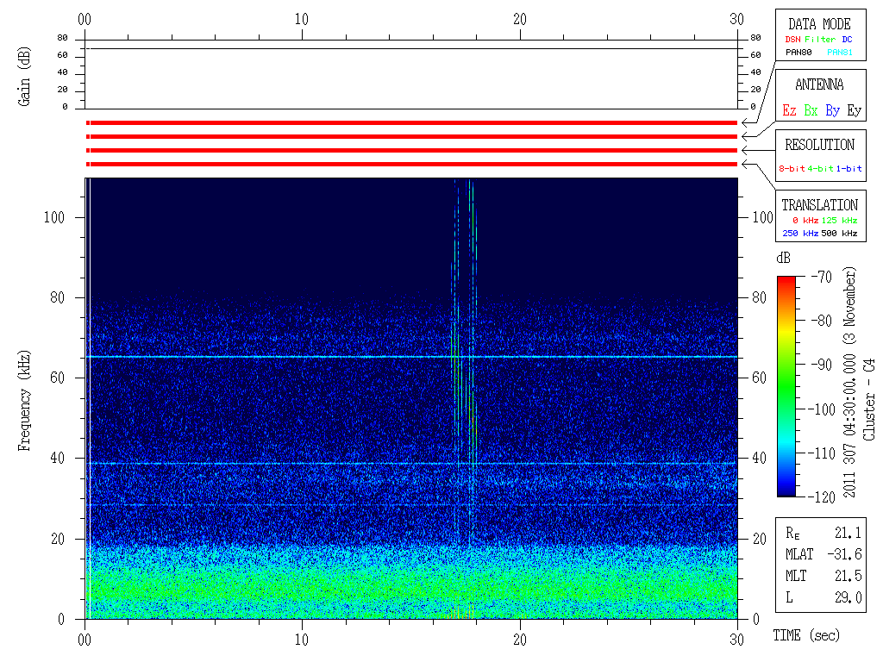Click the red DSN label

792,40
